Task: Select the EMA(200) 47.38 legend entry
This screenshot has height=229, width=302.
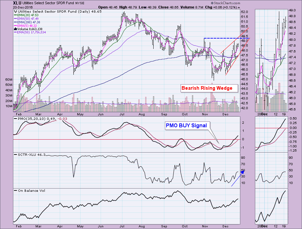Action: pos(27,22)
